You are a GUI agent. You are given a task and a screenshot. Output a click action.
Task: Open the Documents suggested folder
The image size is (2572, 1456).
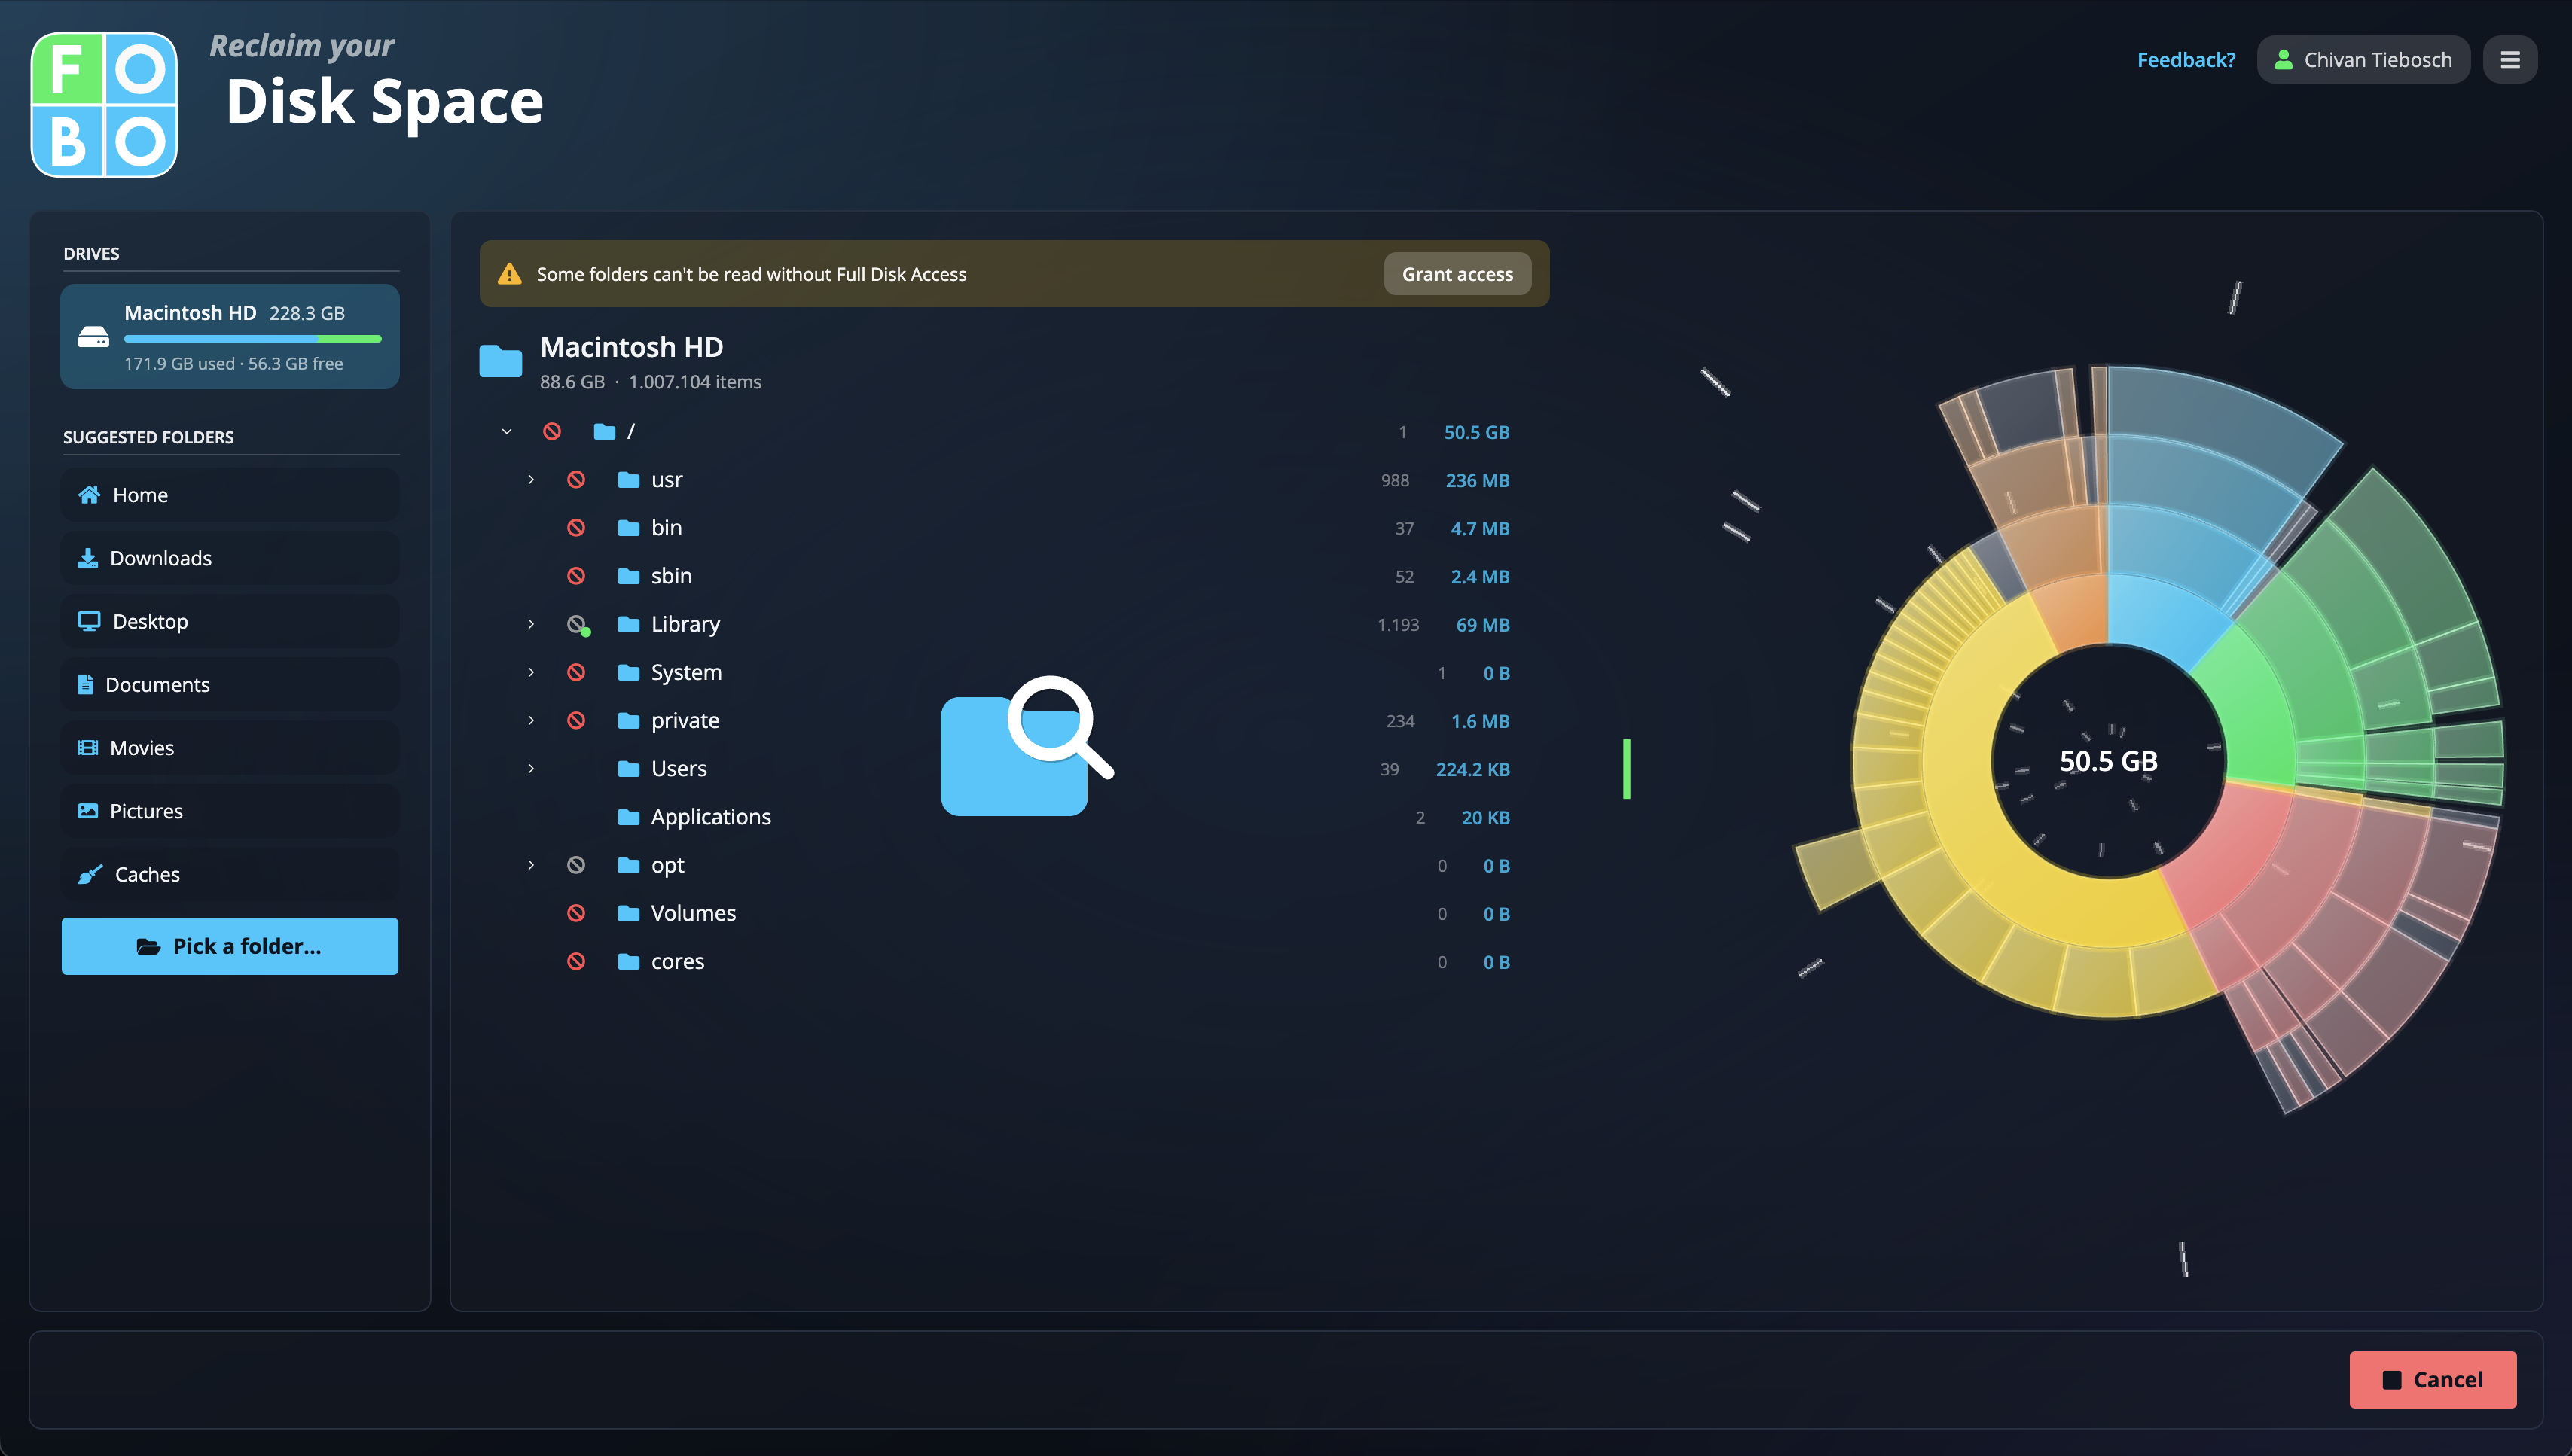click(230, 685)
